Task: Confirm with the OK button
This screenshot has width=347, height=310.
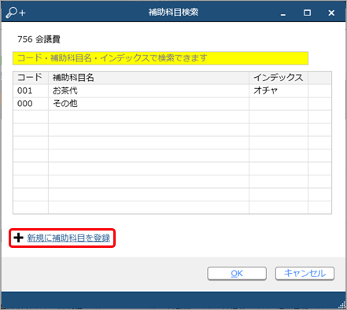Action: tap(237, 274)
